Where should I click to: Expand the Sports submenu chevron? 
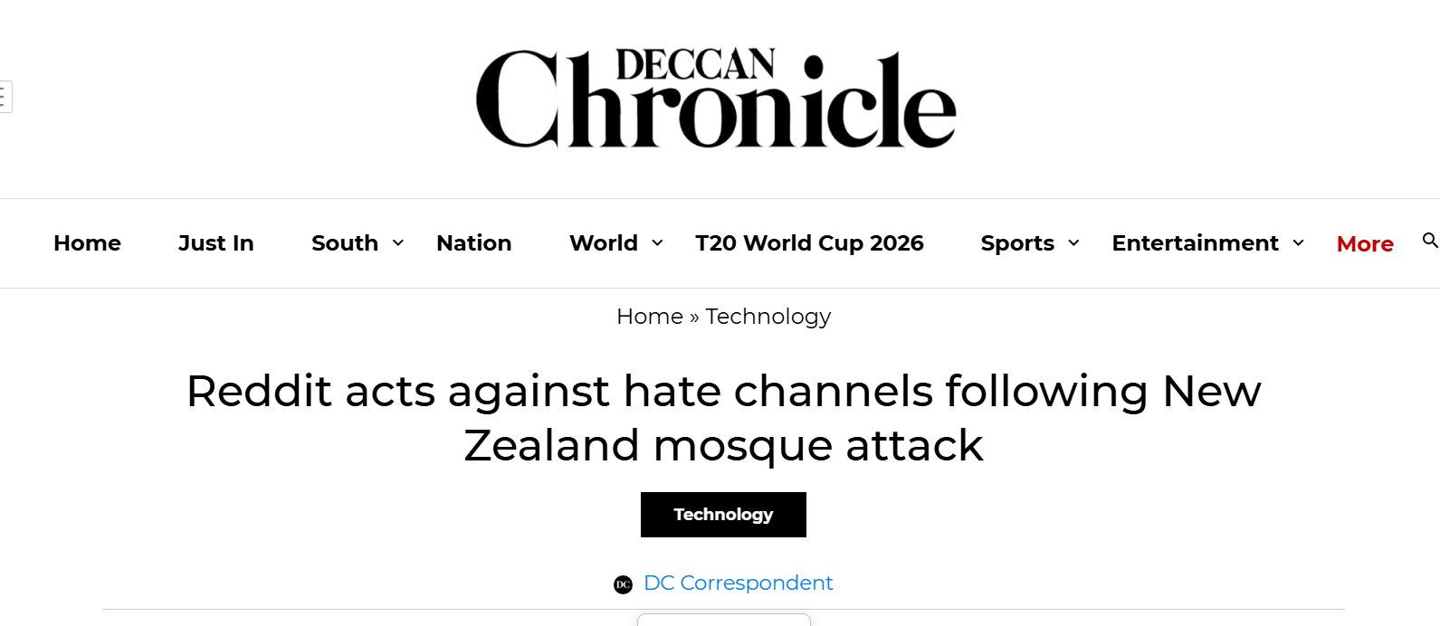(x=1073, y=242)
